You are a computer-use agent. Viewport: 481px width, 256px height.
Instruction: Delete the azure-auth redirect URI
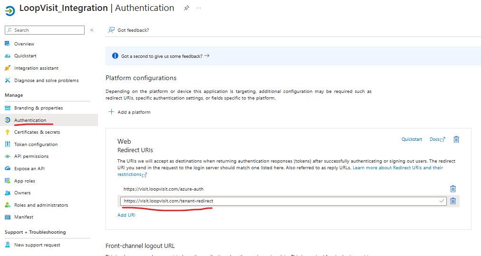pyautogui.click(x=453, y=189)
